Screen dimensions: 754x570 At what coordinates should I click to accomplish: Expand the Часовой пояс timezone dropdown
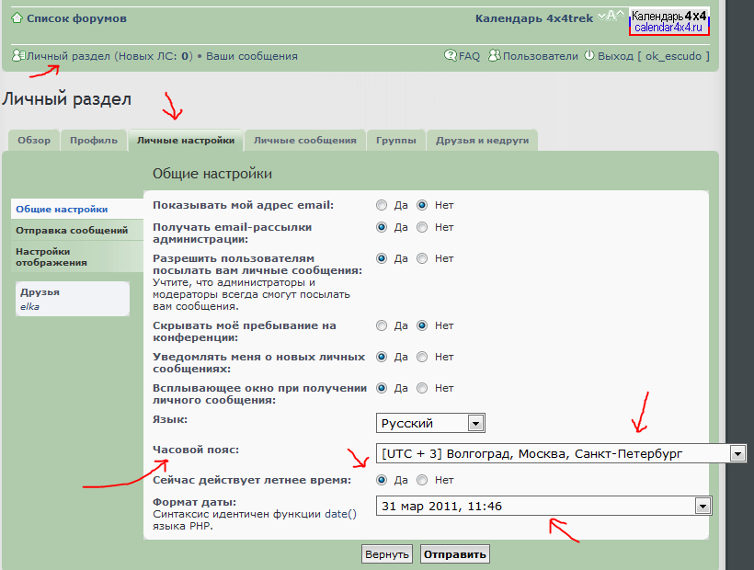point(737,453)
